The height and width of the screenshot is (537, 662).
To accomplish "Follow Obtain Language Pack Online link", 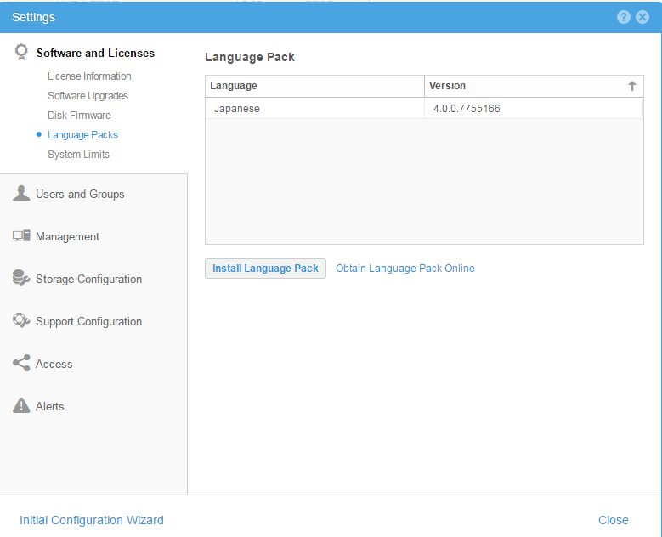I will [405, 268].
